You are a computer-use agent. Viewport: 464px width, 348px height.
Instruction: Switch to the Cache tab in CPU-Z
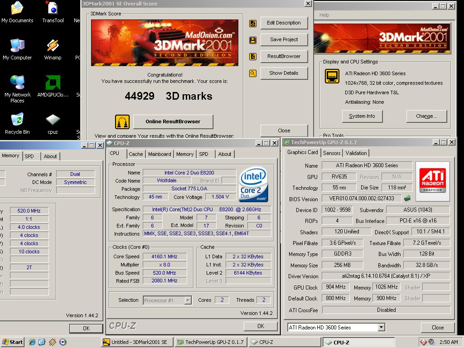(135, 154)
